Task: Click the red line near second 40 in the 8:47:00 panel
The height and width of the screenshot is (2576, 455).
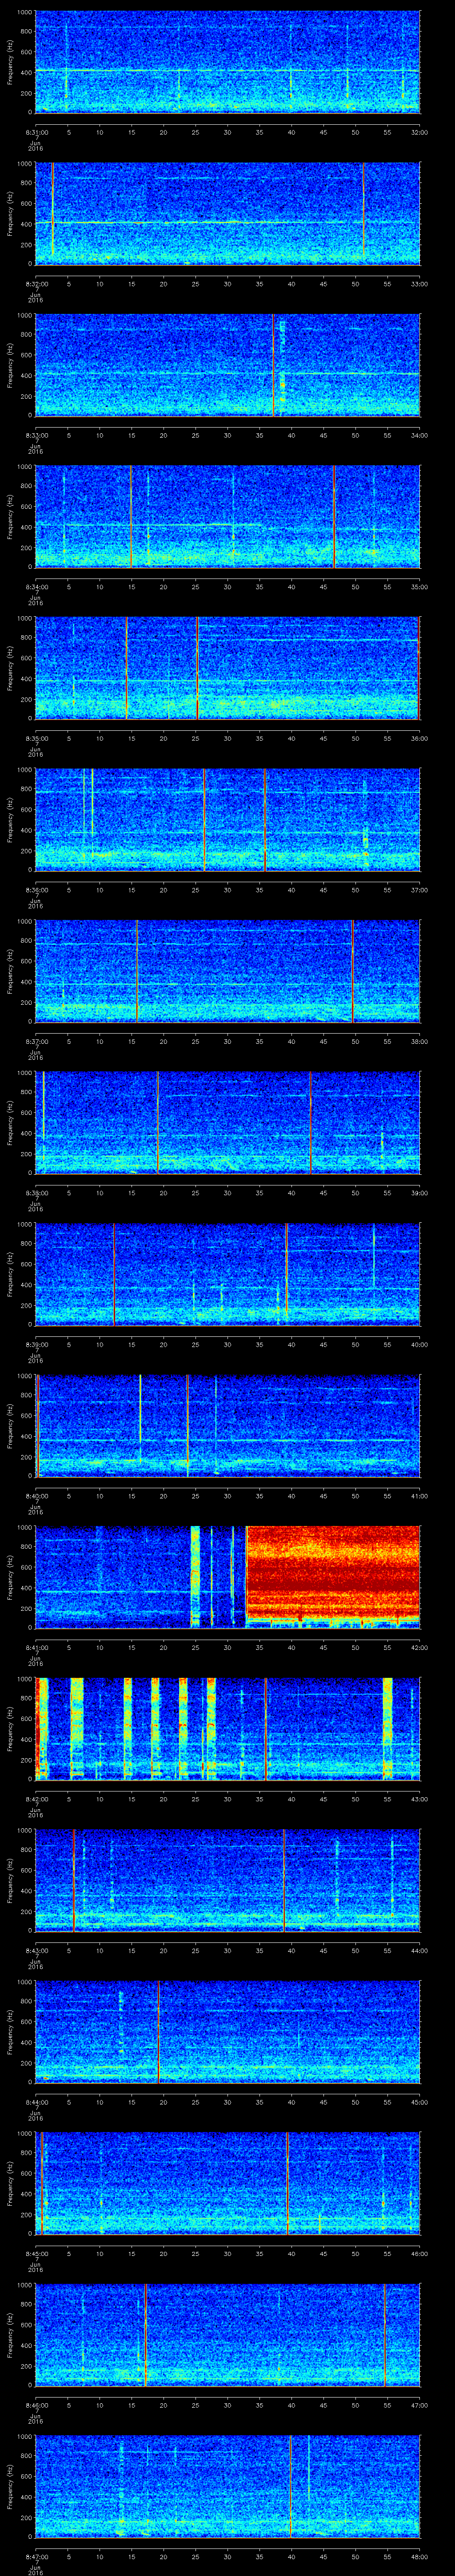Action: 290,2484
